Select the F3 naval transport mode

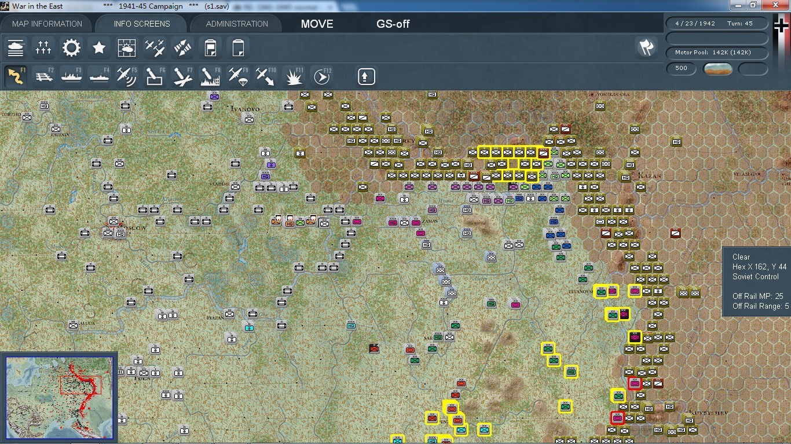tap(72, 76)
